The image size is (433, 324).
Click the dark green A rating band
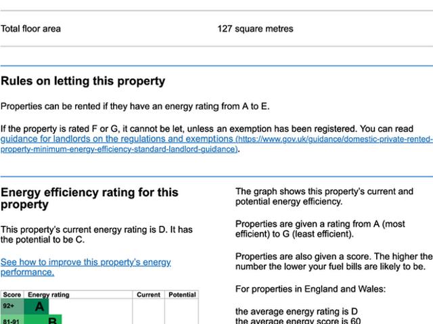pos(39,306)
